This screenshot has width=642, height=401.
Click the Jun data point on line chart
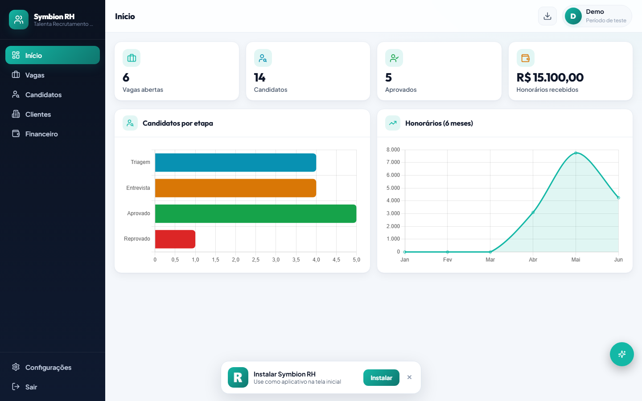pyautogui.click(x=618, y=197)
